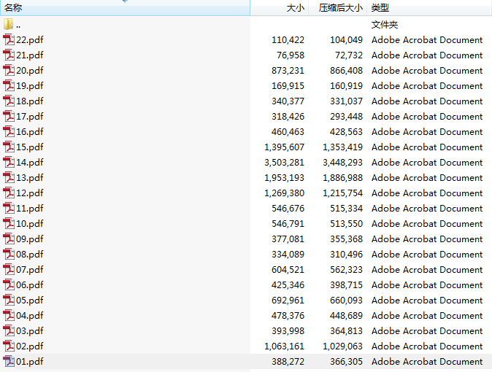Click the PDF icon of 10.pdf
This screenshot has width=492, height=372.
(9, 224)
